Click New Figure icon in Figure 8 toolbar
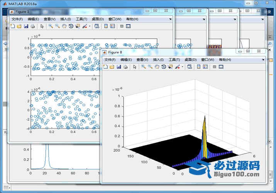This screenshot has width=276, height=193. pos(105,67)
